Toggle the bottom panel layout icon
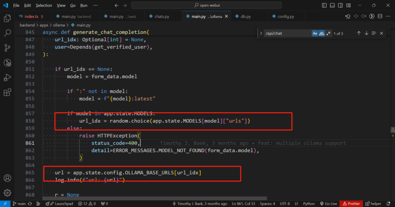The width and height of the screenshot is (395, 207). pos(332,5)
